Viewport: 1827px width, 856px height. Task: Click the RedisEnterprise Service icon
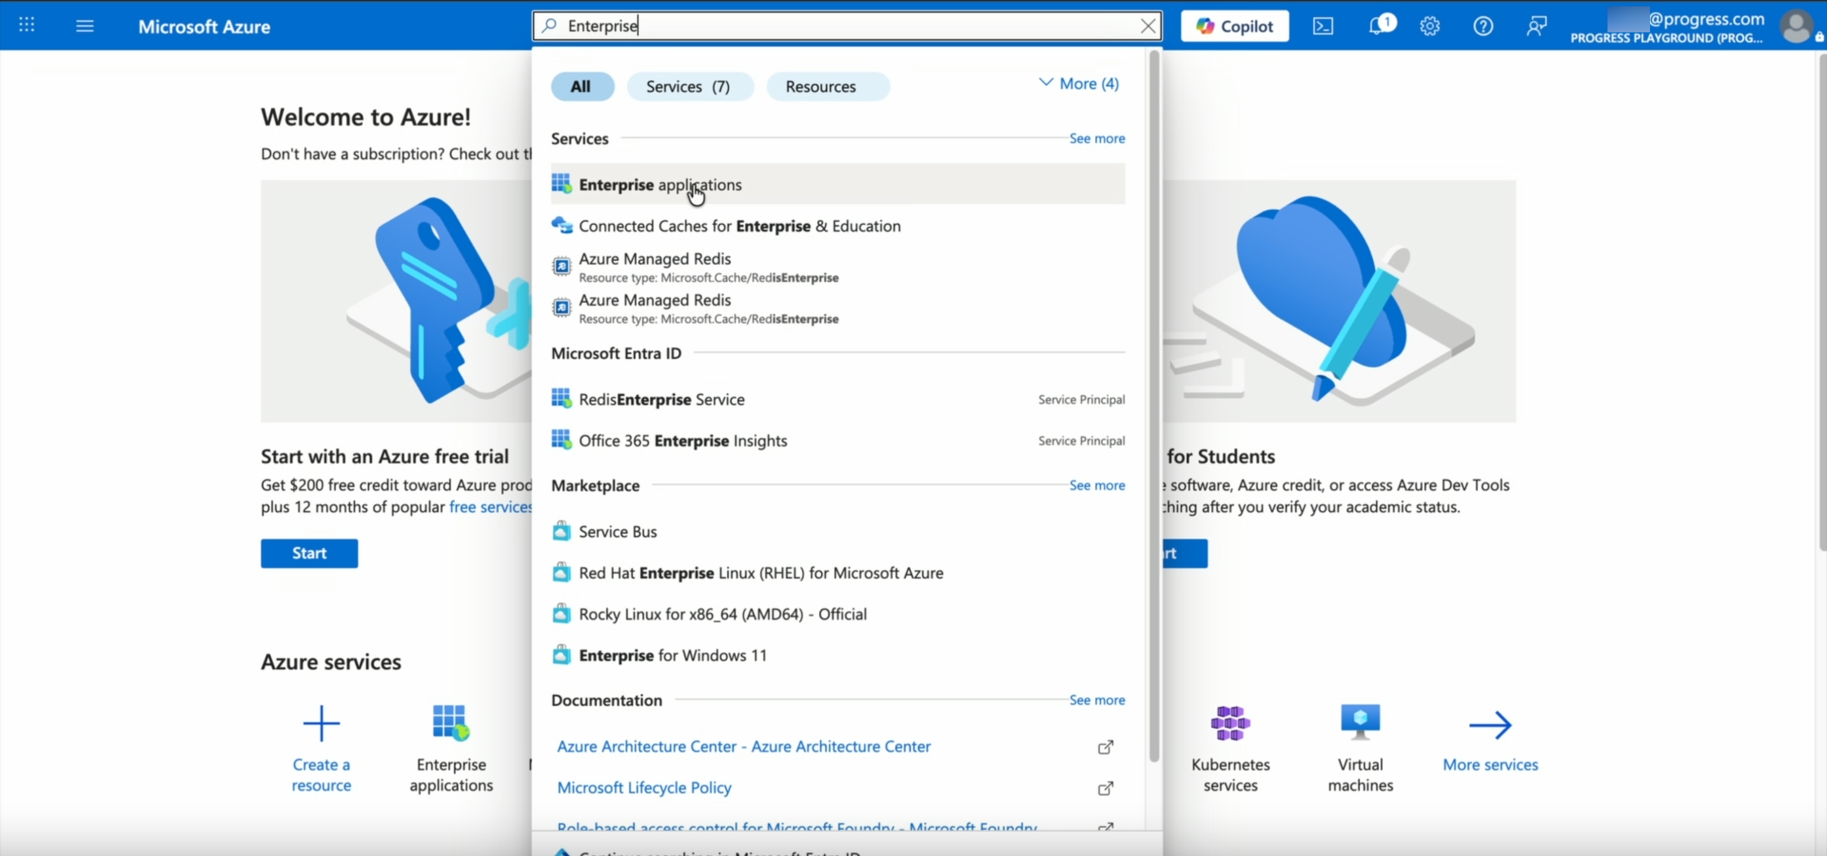tap(561, 399)
